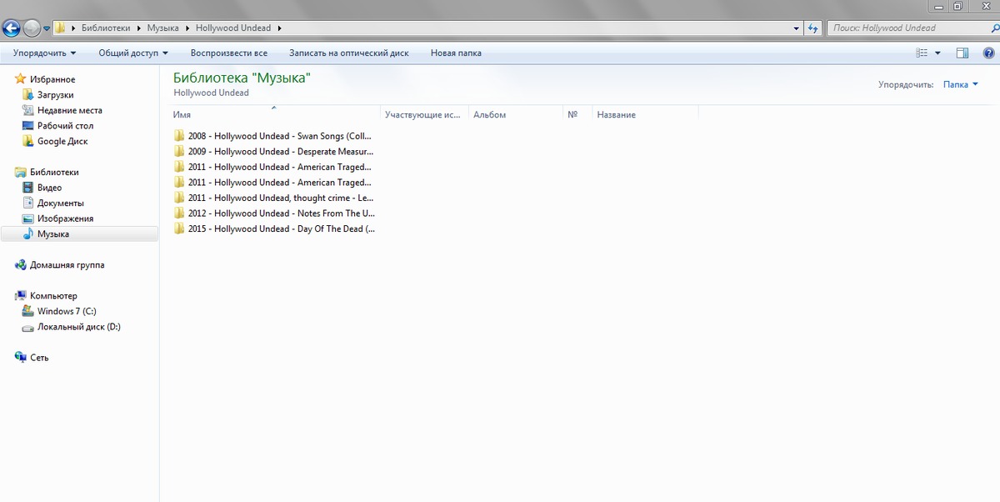
Task: Click Воспроизвести все
Action: [x=229, y=53]
